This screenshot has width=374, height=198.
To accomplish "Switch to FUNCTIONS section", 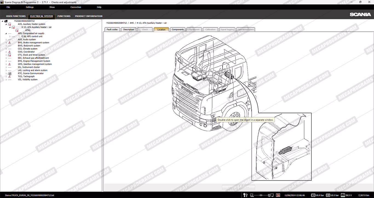I will [64, 16].
